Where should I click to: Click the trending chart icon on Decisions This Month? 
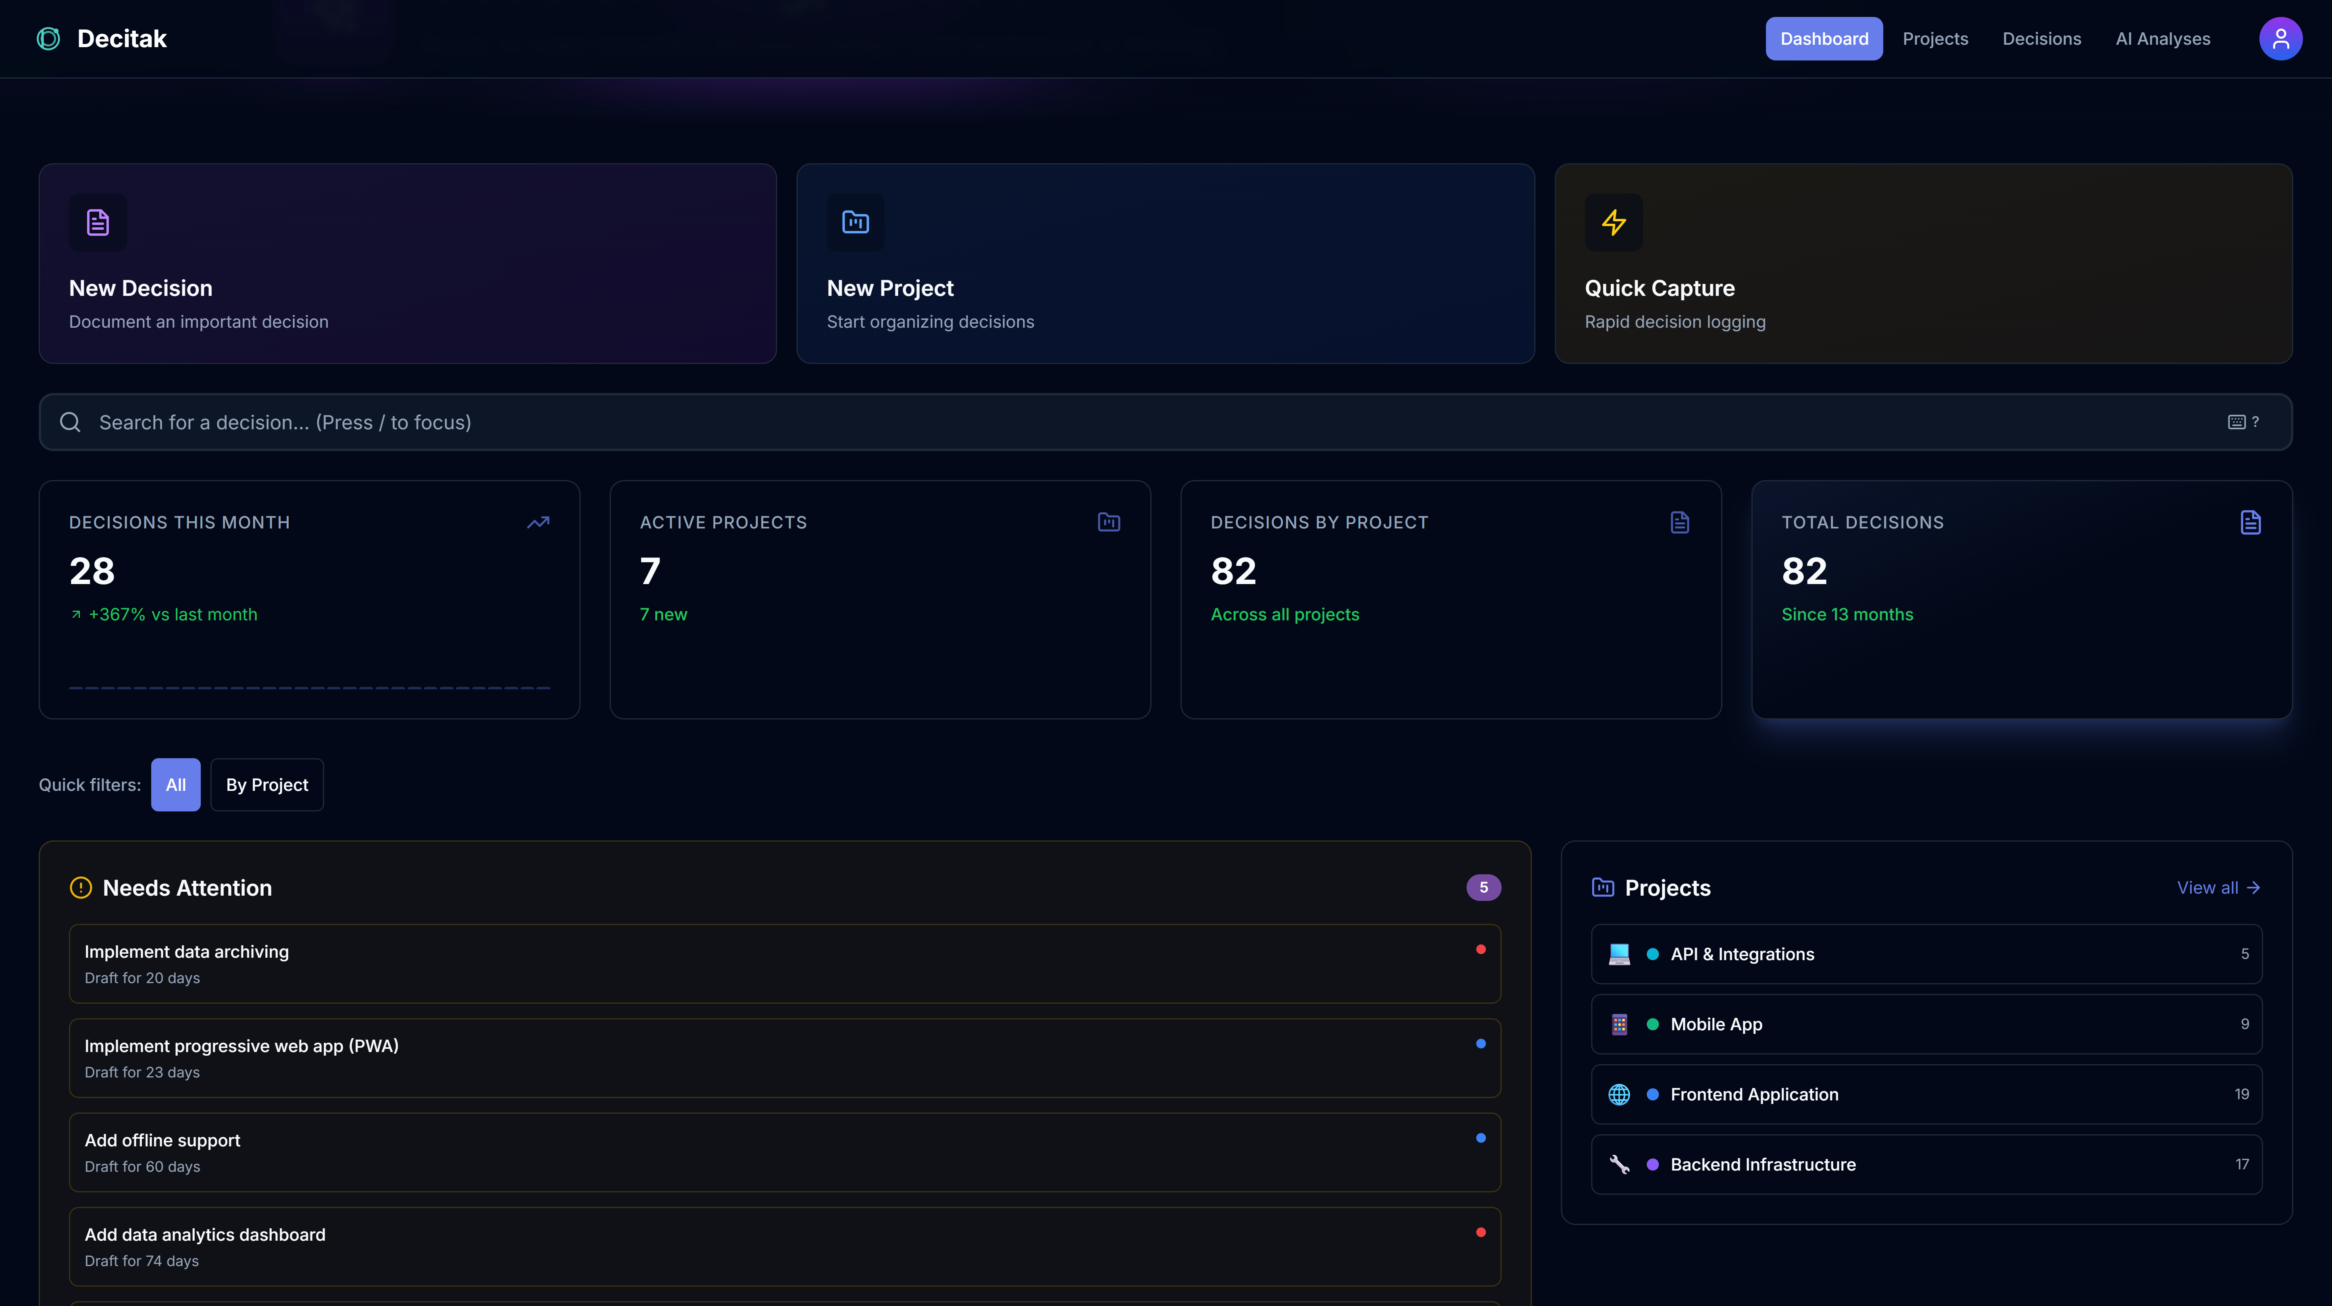tap(538, 522)
